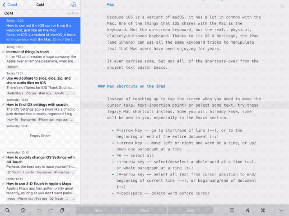Open statistics gauge icon in bottom bar
The height and width of the screenshot is (216, 289).
[23, 210]
